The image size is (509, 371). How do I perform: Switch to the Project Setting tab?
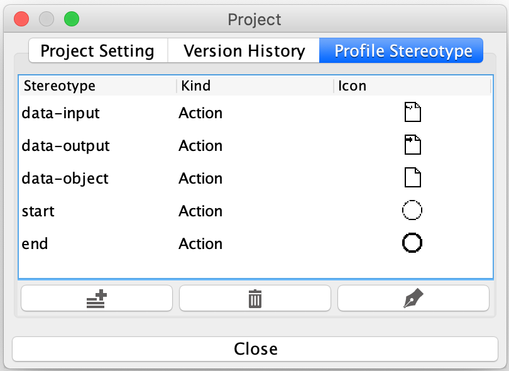click(97, 51)
